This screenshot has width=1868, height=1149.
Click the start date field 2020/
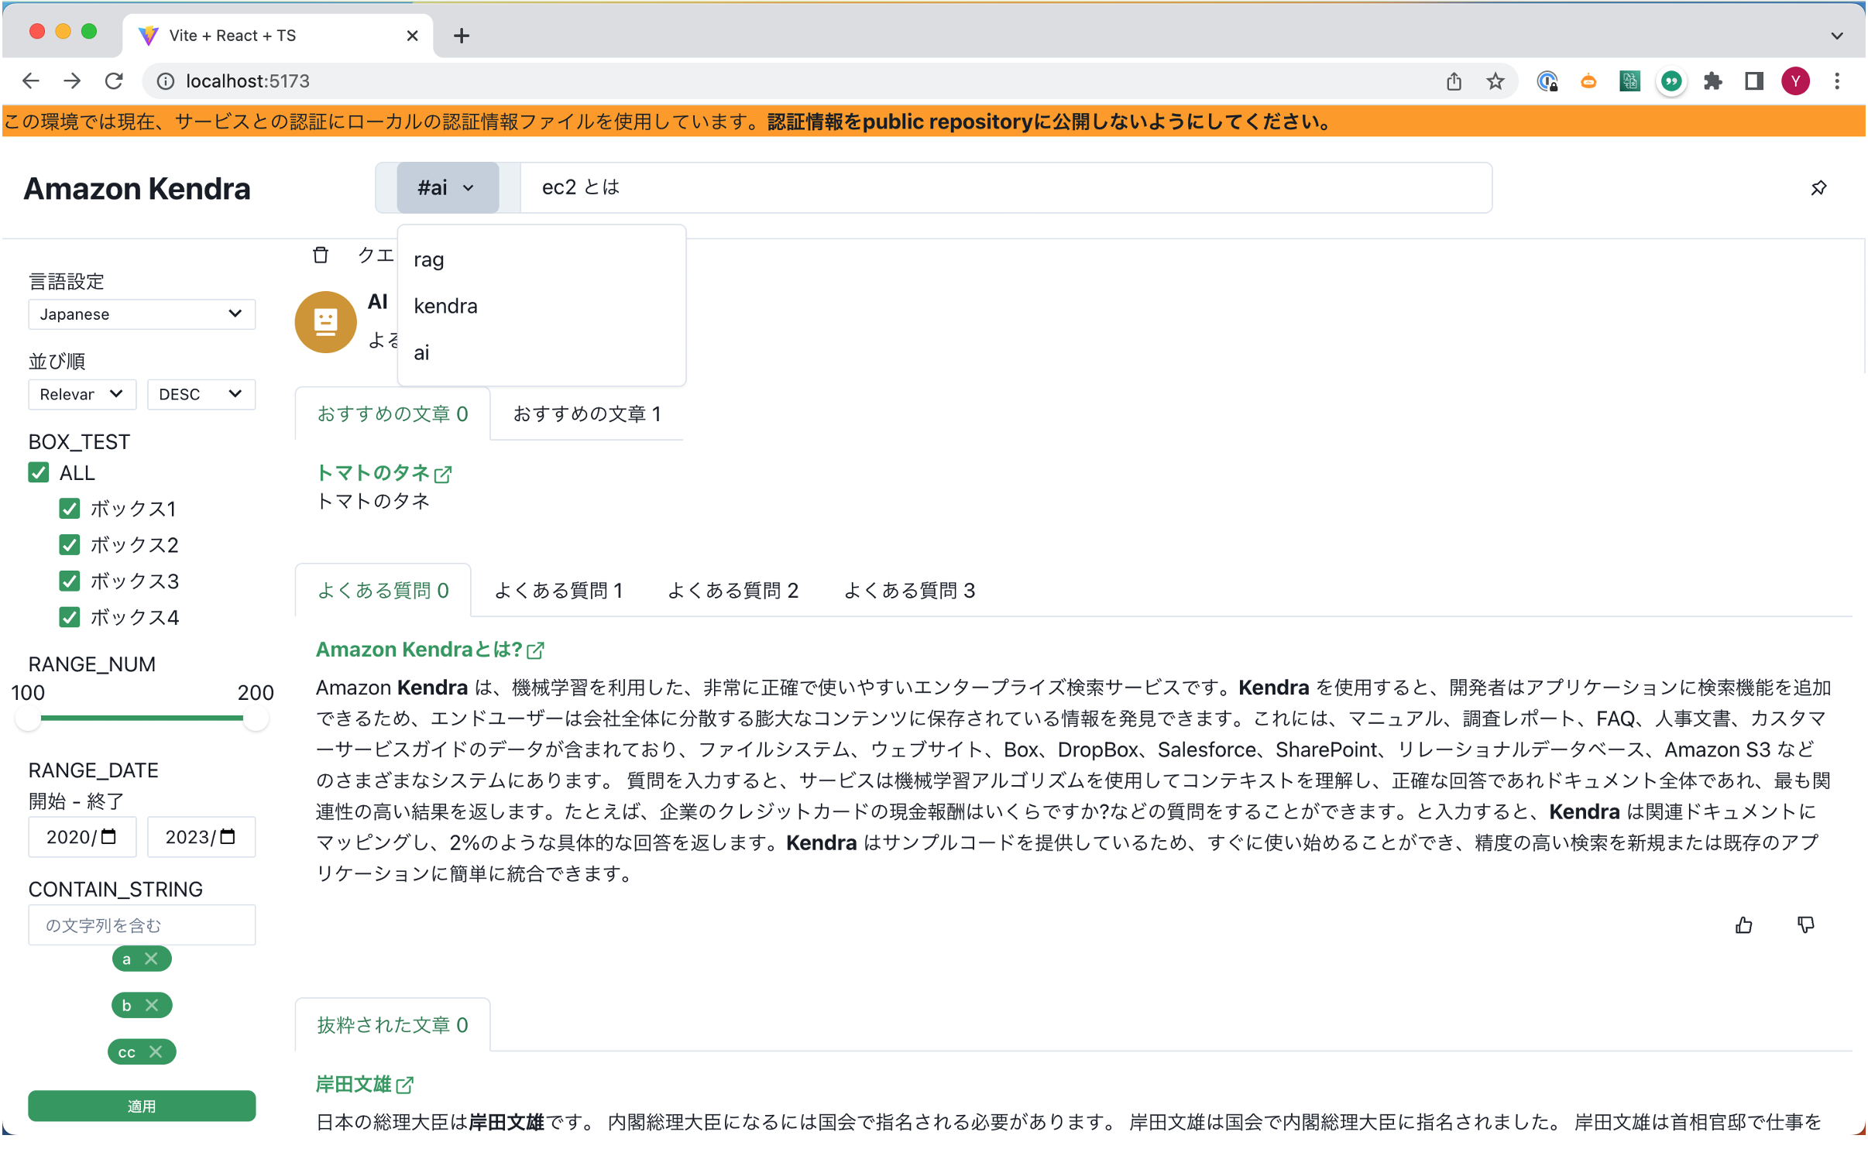(82, 837)
